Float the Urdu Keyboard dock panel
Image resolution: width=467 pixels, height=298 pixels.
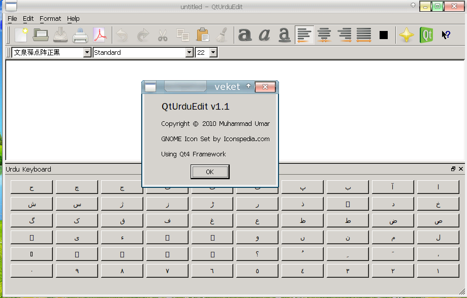click(x=453, y=169)
